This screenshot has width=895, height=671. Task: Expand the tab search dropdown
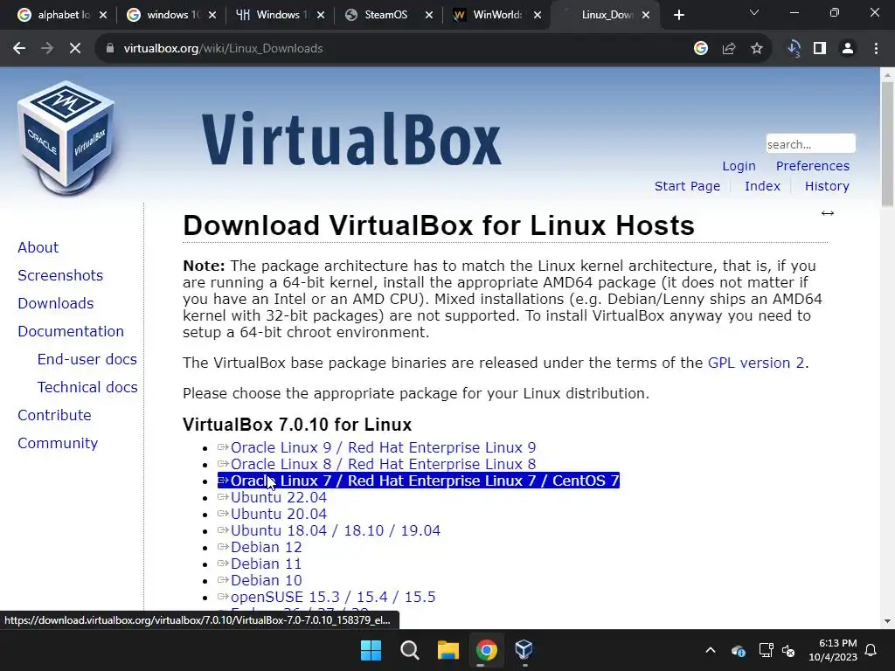[754, 12]
